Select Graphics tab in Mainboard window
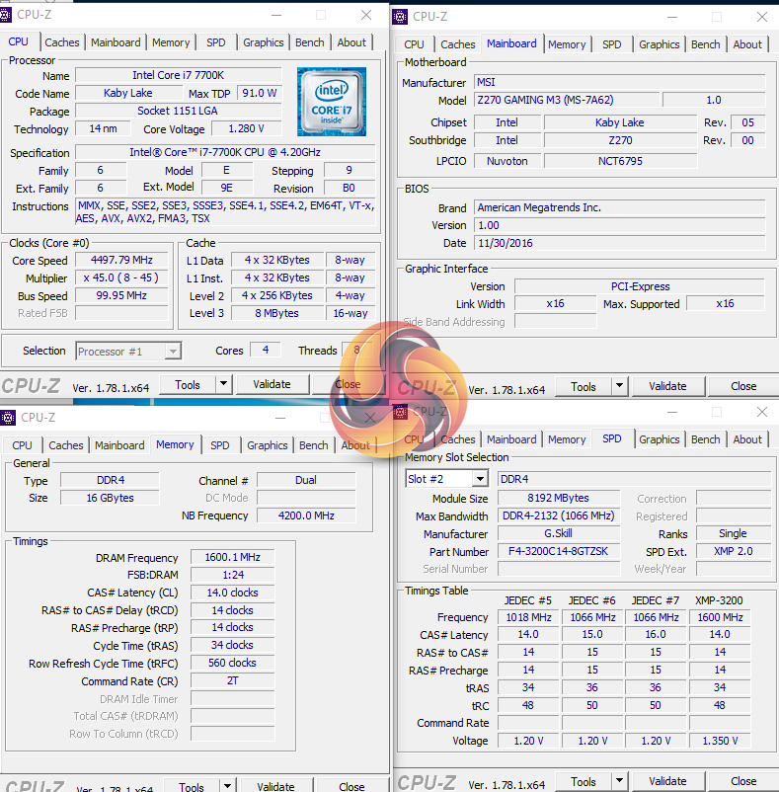 (x=659, y=44)
